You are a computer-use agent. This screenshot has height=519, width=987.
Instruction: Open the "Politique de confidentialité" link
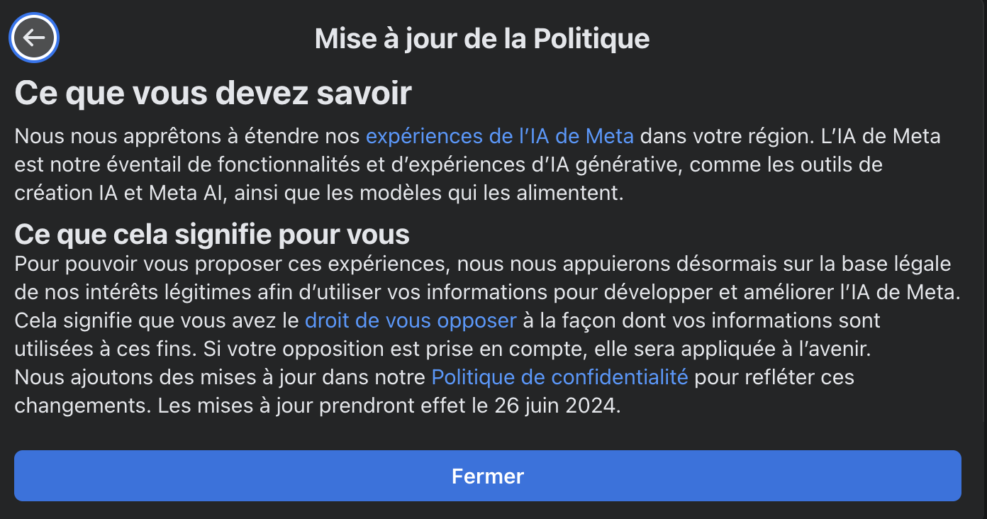coord(559,376)
